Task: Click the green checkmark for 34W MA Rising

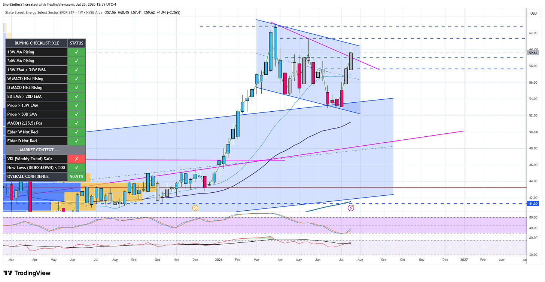Action: coord(76,61)
